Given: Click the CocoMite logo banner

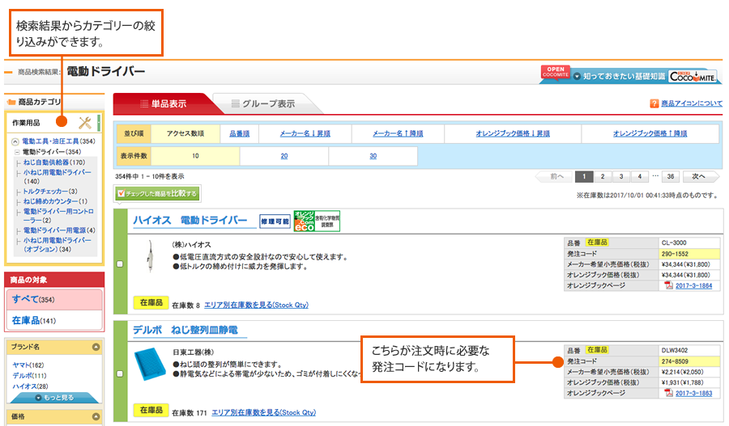Looking at the screenshot, I should (693, 77).
